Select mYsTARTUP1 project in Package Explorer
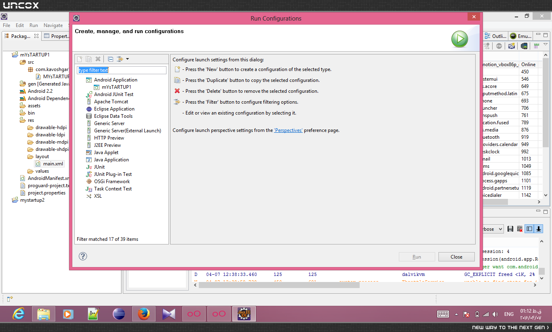The image size is (552, 332). [x=35, y=55]
